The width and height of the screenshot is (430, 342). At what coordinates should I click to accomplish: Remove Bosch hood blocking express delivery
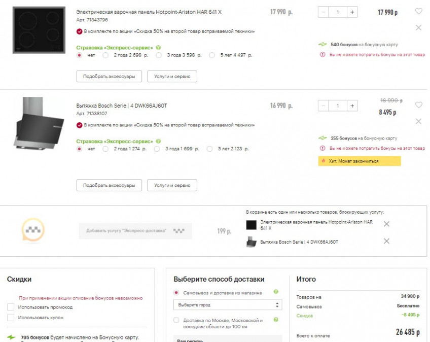[386, 242]
